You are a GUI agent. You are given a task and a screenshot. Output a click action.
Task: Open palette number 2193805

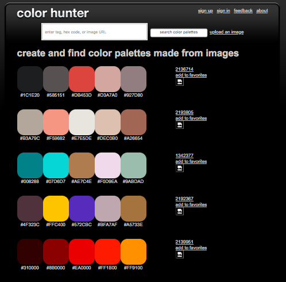tap(184, 112)
